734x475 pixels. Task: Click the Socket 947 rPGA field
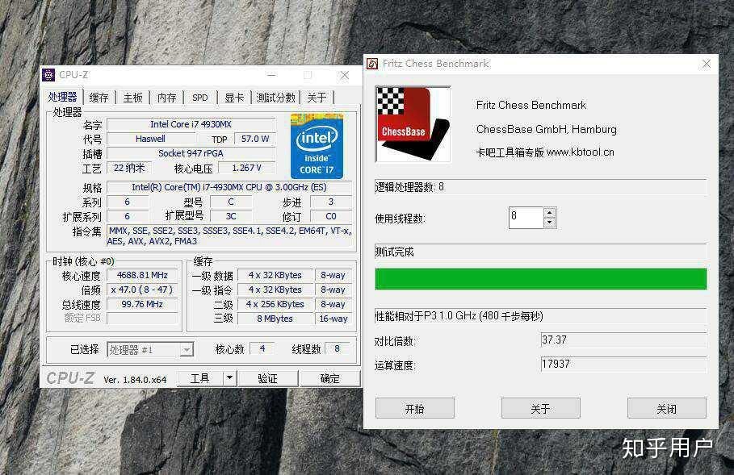(x=191, y=153)
